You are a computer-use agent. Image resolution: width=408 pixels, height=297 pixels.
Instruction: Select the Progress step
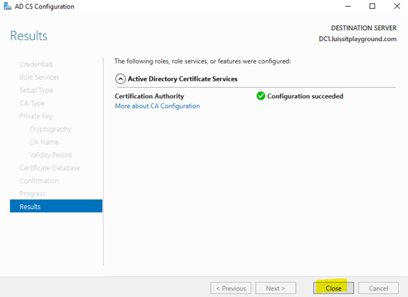click(33, 194)
